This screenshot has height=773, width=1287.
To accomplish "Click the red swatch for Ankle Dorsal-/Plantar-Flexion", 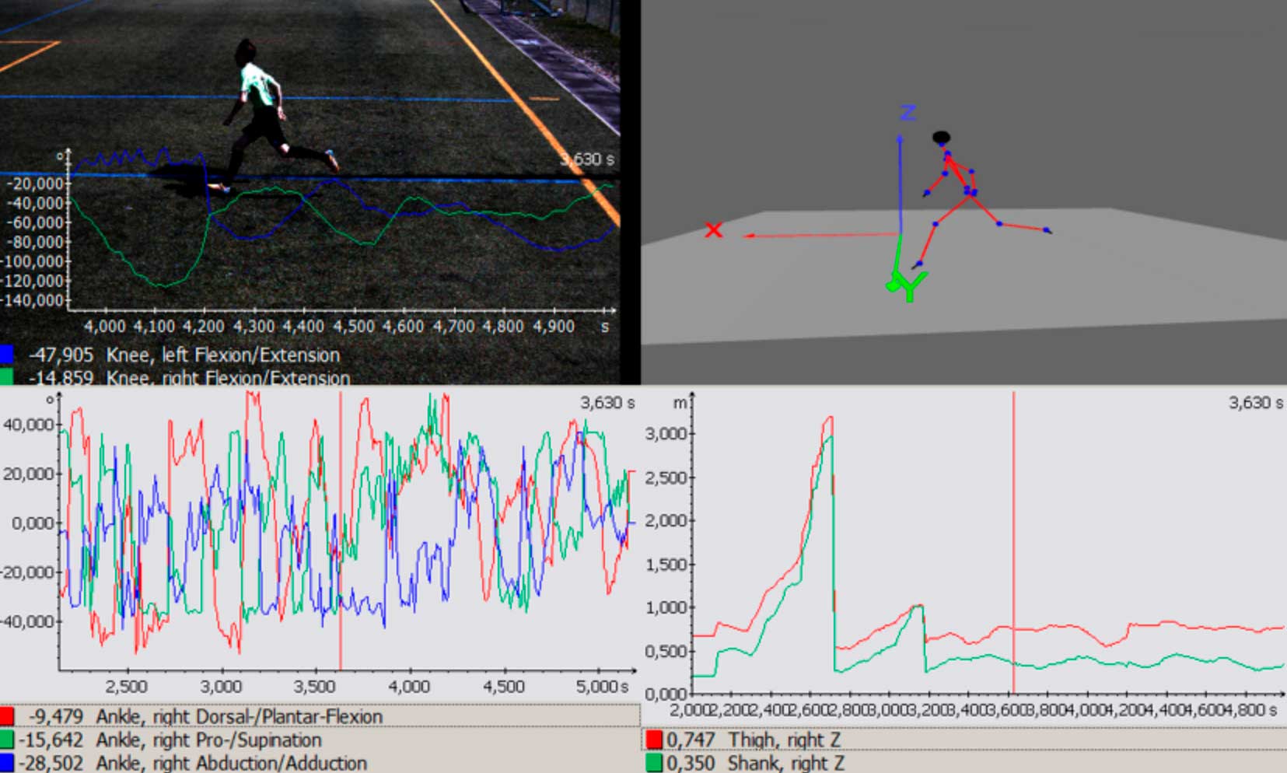I will coord(6,716).
